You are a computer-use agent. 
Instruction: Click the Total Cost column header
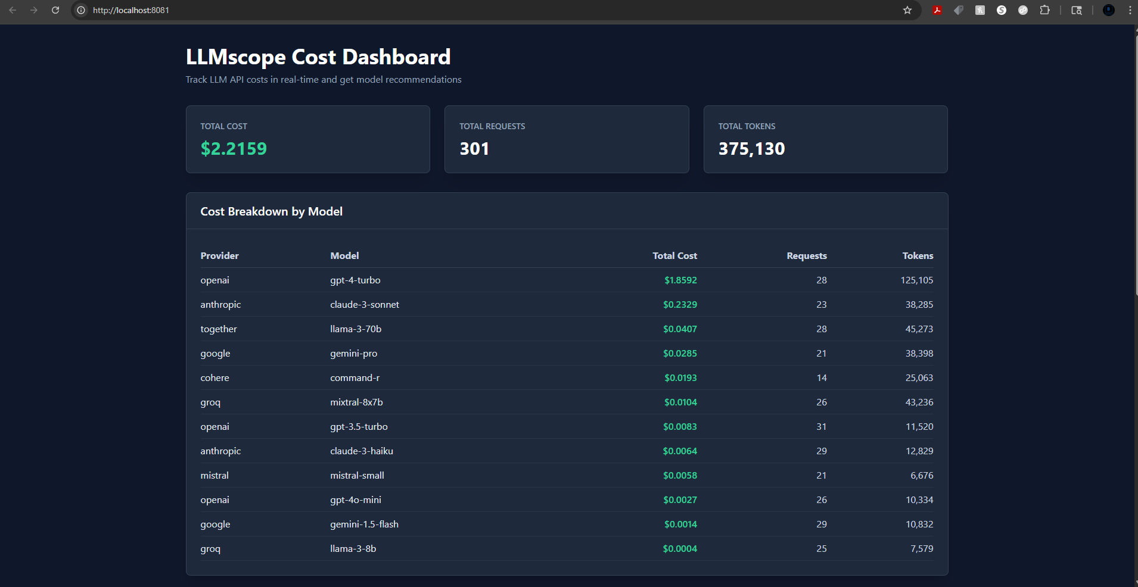click(674, 255)
